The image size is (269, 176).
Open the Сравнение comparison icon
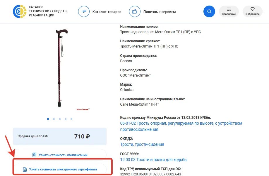tap(229, 9)
